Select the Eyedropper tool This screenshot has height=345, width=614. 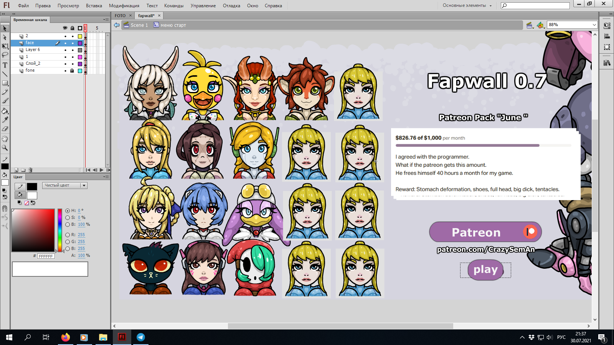[5, 120]
